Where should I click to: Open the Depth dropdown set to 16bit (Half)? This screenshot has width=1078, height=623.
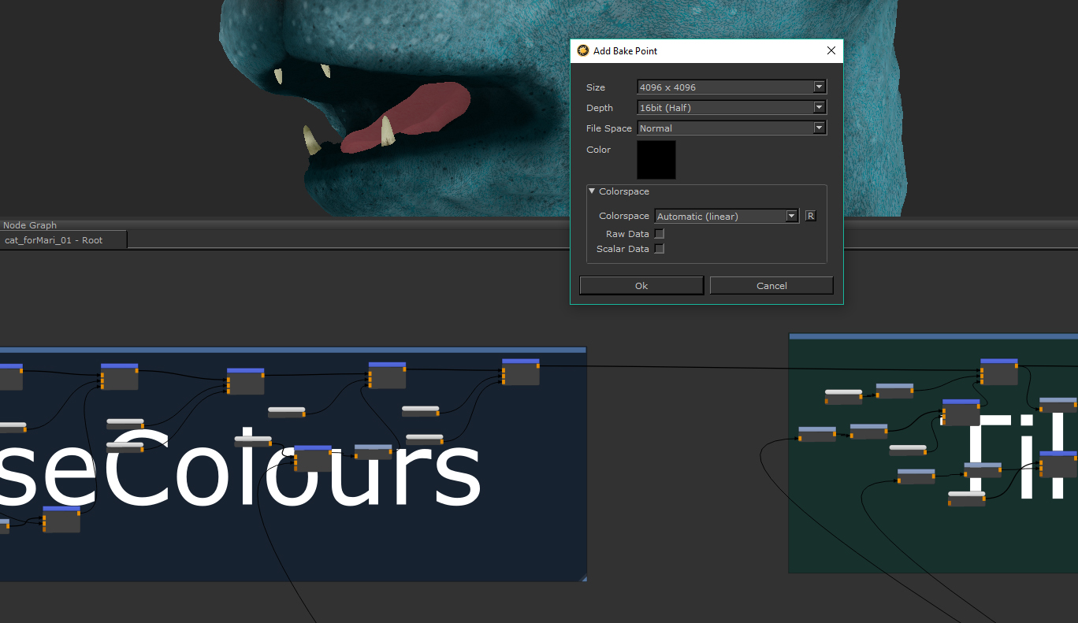tap(731, 108)
